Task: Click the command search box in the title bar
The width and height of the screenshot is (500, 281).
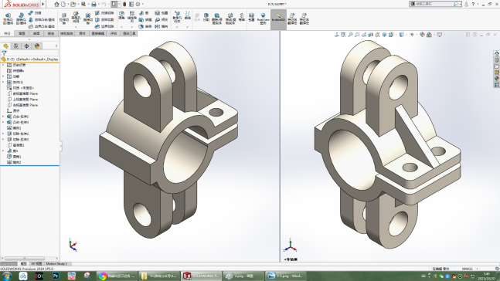Action: pos(435,4)
